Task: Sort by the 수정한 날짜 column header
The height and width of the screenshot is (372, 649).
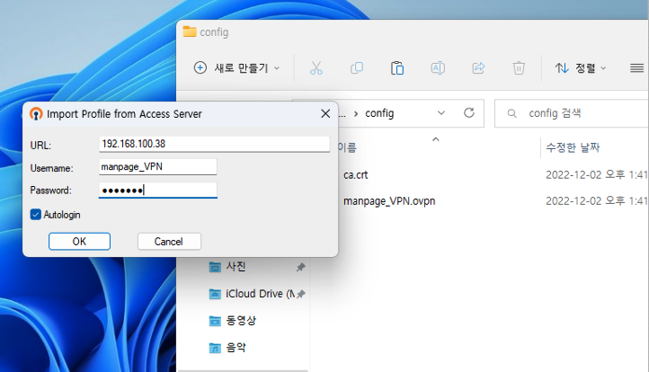Action: [573, 147]
